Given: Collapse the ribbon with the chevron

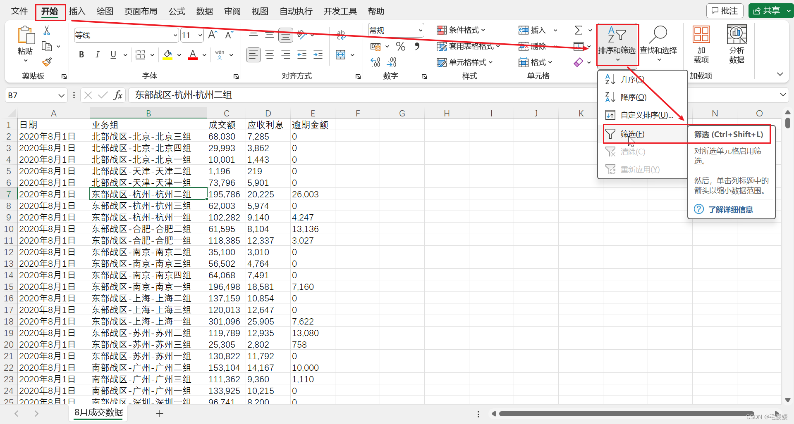Looking at the screenshot, I should (x=780, y=74).
